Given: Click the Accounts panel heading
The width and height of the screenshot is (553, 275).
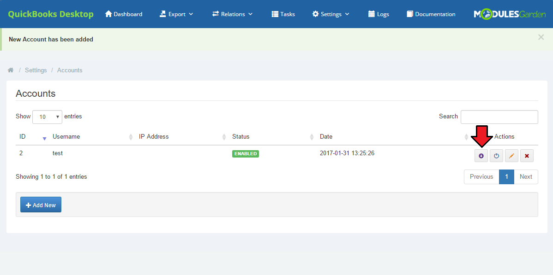Looking at the screenshot, I should point(36,94).
